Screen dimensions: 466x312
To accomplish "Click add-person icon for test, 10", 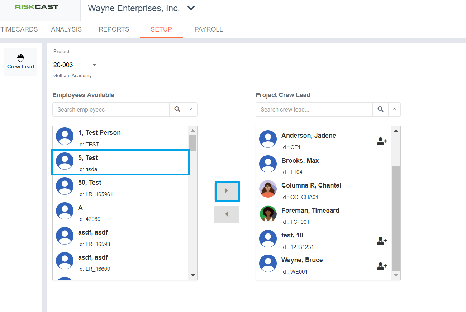I will click(x=382, y=241).
